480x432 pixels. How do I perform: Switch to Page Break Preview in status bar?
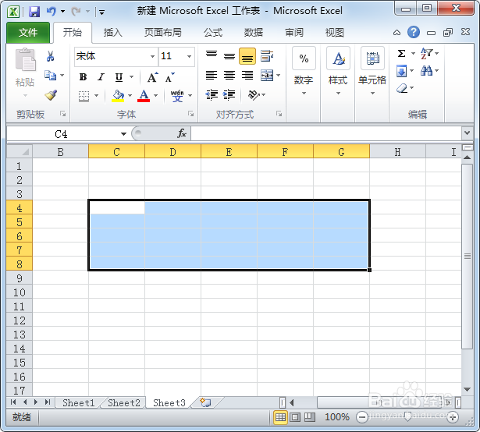310,417
